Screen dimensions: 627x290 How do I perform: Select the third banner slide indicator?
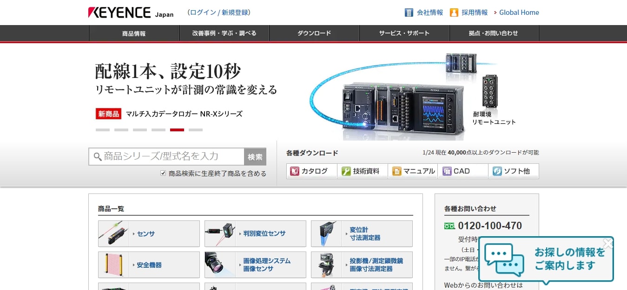click(x=140, y=130)
